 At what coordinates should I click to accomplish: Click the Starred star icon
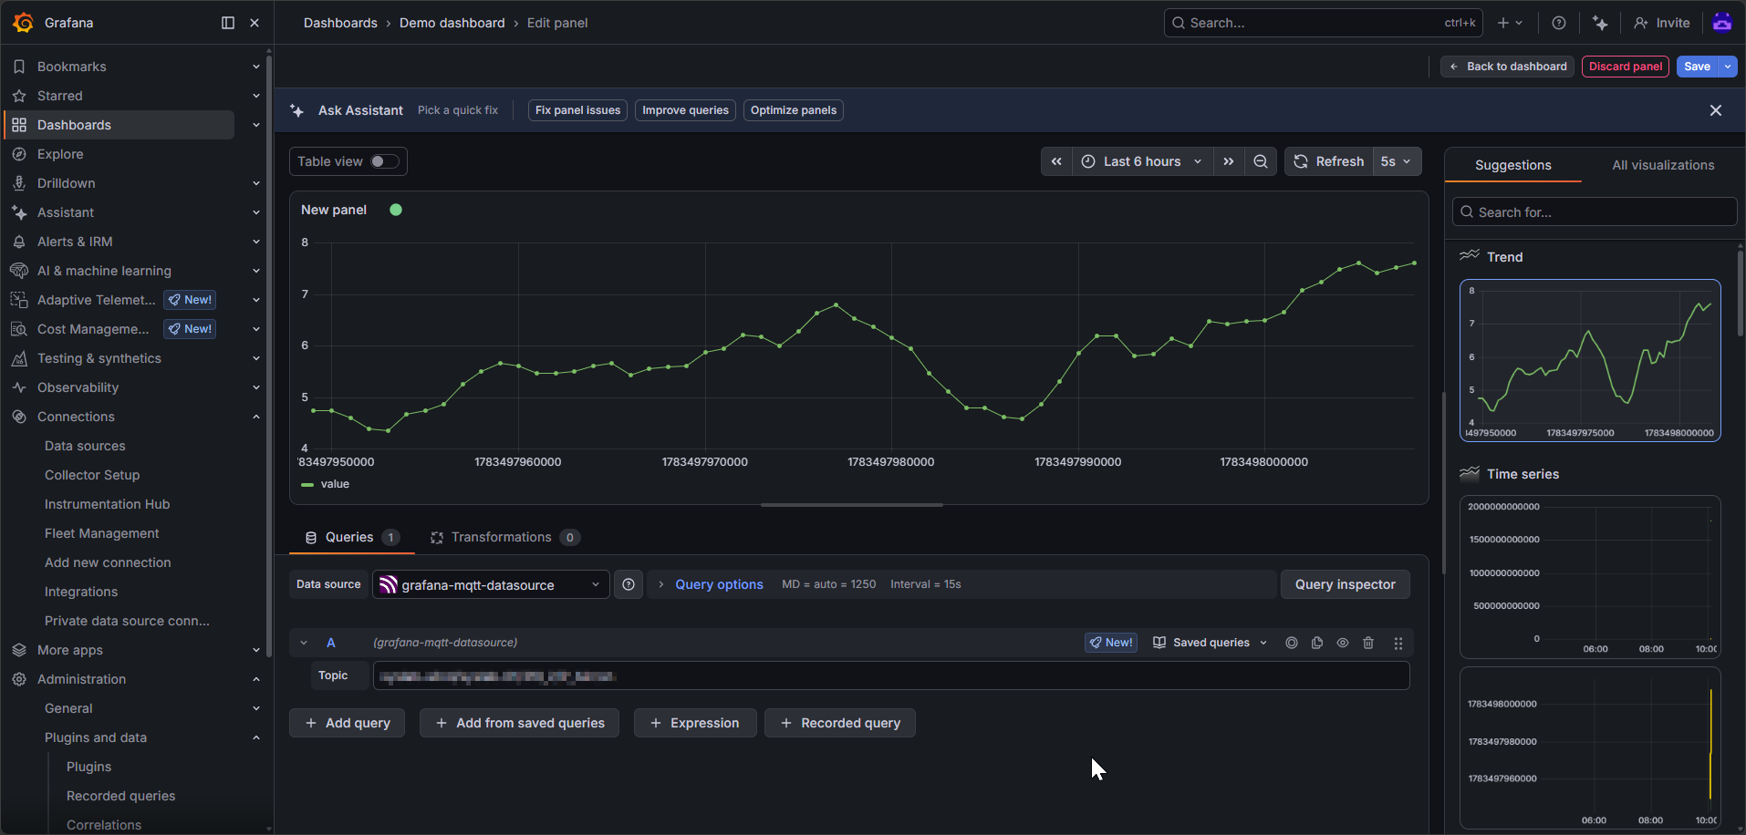click(19, 96)
